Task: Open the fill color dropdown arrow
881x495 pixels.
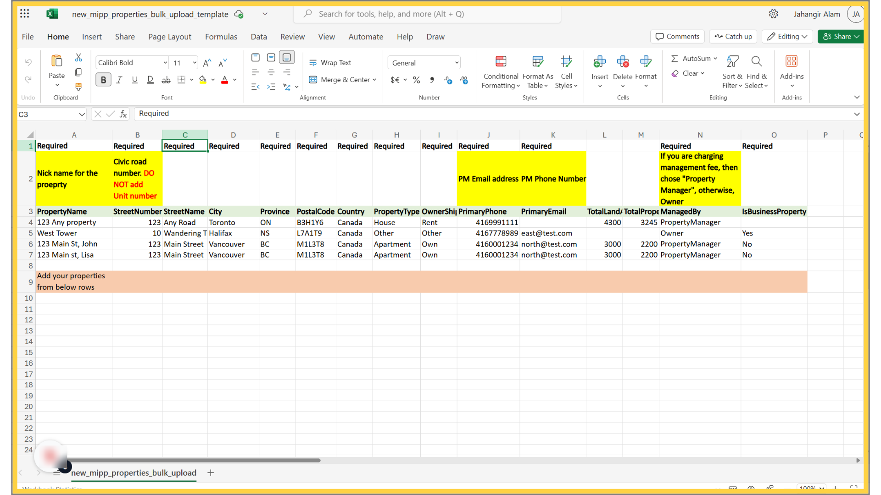Action: click(x=213, y=80)
